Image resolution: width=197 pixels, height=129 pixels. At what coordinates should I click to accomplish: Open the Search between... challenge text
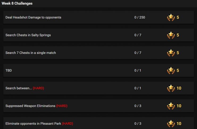(x=19, y=88)
